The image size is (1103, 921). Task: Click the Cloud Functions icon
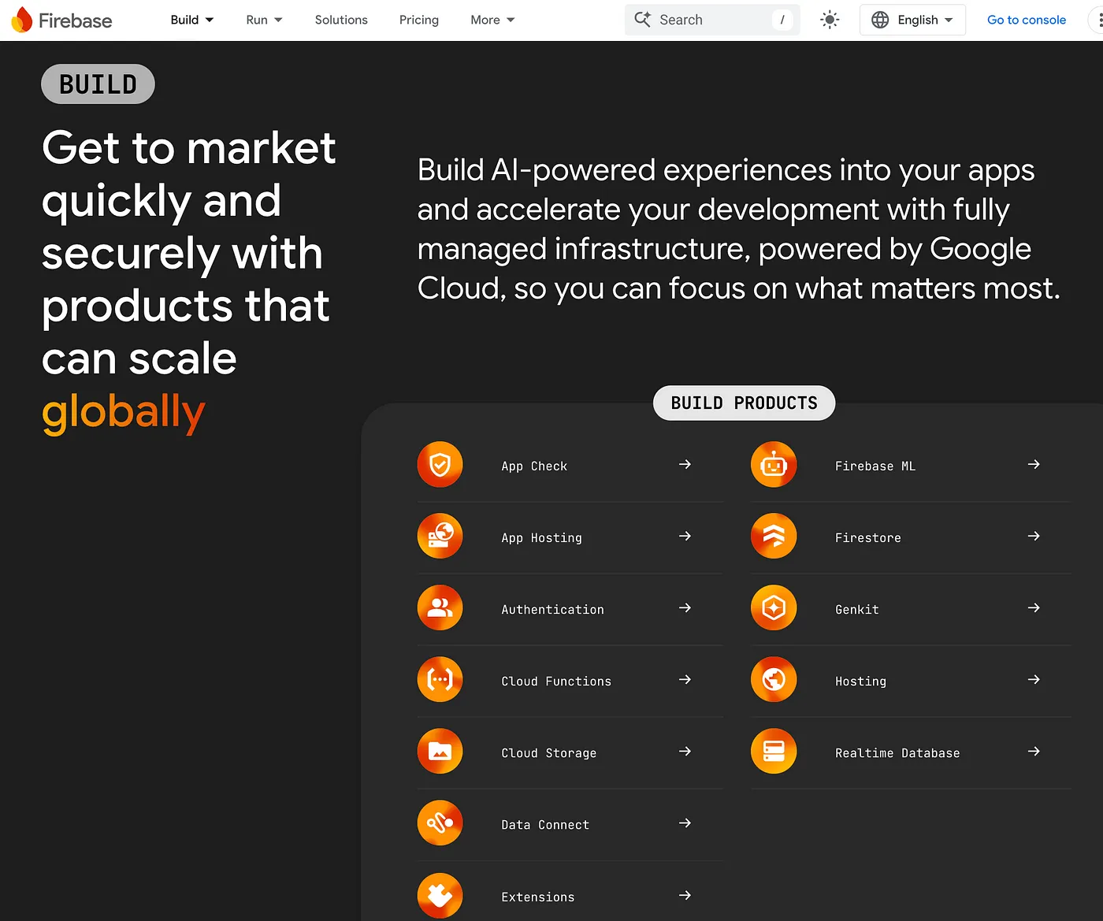point(440,680)
